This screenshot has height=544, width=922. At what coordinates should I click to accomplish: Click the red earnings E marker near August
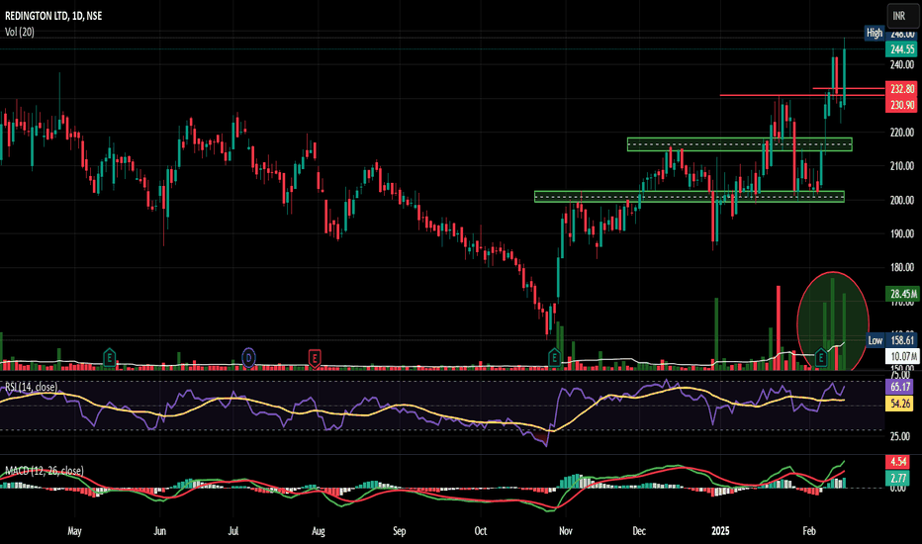coord(315,357)
